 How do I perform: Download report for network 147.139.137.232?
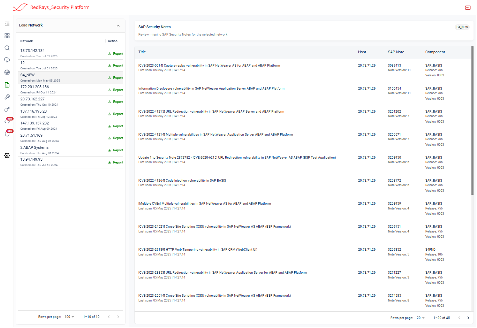115,126
